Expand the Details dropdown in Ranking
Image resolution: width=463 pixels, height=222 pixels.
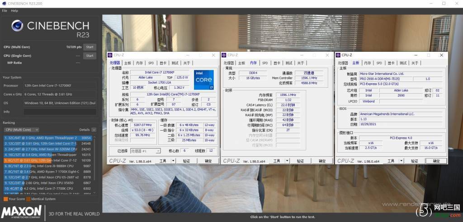(94, 130)
